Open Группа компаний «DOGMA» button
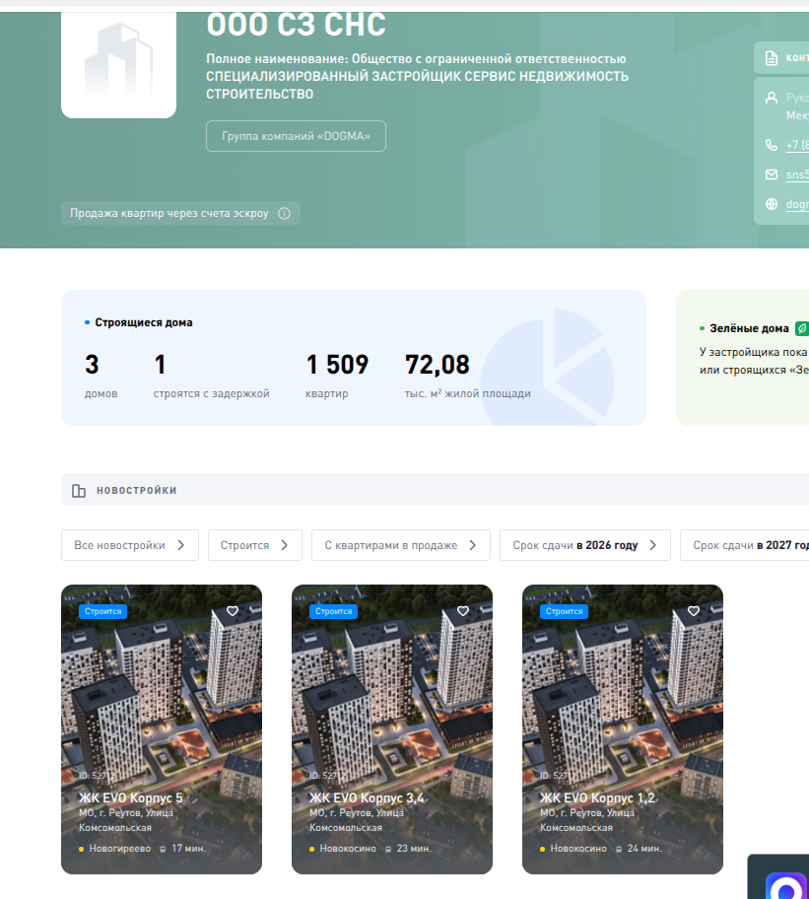This screenshot has width=809, height=899. (296, 136)
